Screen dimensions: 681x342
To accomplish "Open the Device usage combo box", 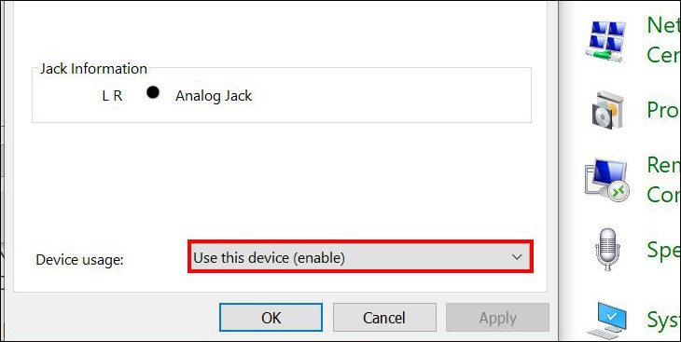I will click(x=360, y=257).
